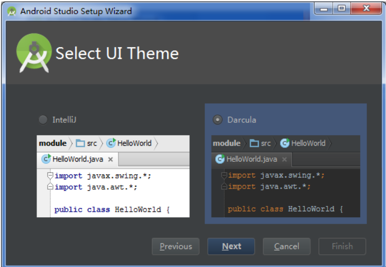
Task: Go back with the Previous button
Action: (x=176, y=246)
